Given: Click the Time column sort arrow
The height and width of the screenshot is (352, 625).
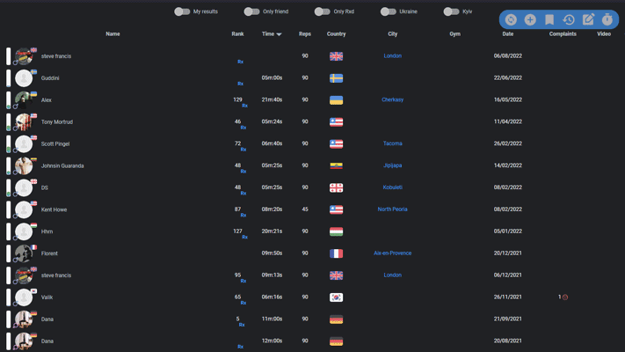Looking at the screenshot, I should pyautogui.click(x=279, y=34).
